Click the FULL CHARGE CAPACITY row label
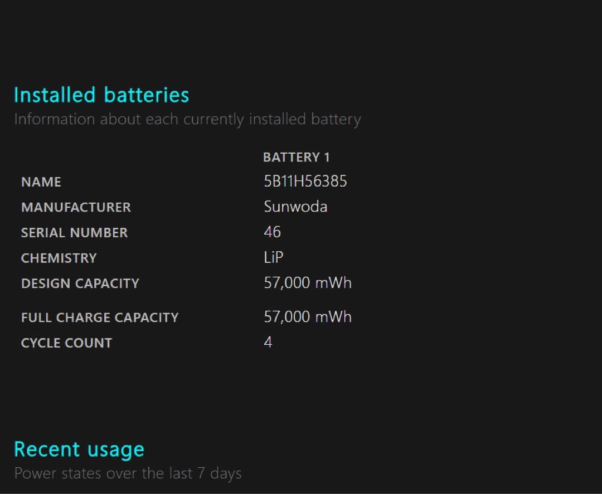This screenshot has width=602, height=494. click(x=100, y=317)
